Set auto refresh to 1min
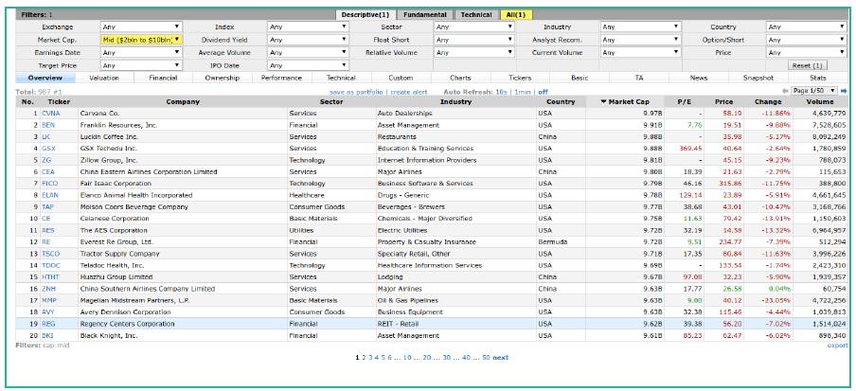This screenshot has height=391, width=856. click(523, 91)
